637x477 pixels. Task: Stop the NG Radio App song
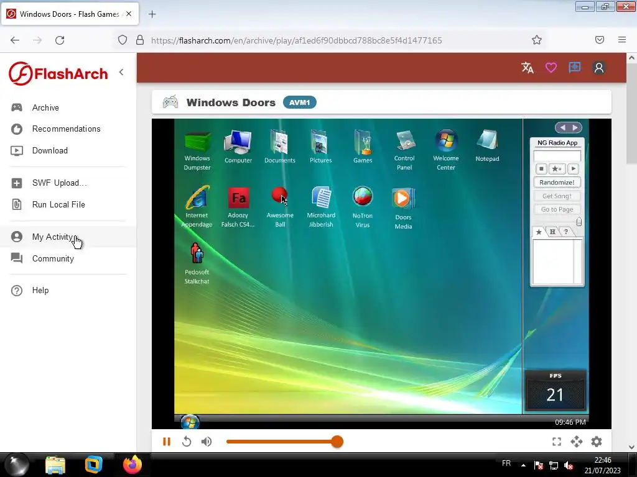pyautogui.click(x=541, y=169)
